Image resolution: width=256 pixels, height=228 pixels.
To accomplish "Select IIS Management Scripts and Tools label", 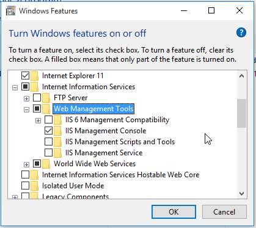I will coord(120,142).
